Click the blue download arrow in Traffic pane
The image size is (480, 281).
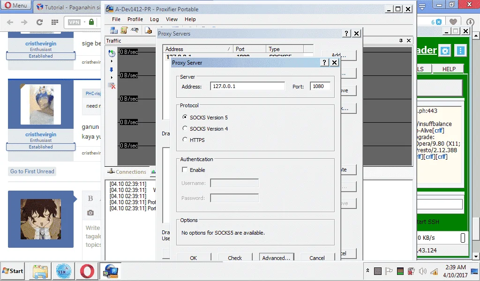pyautogui.click(x=112, y=70)
